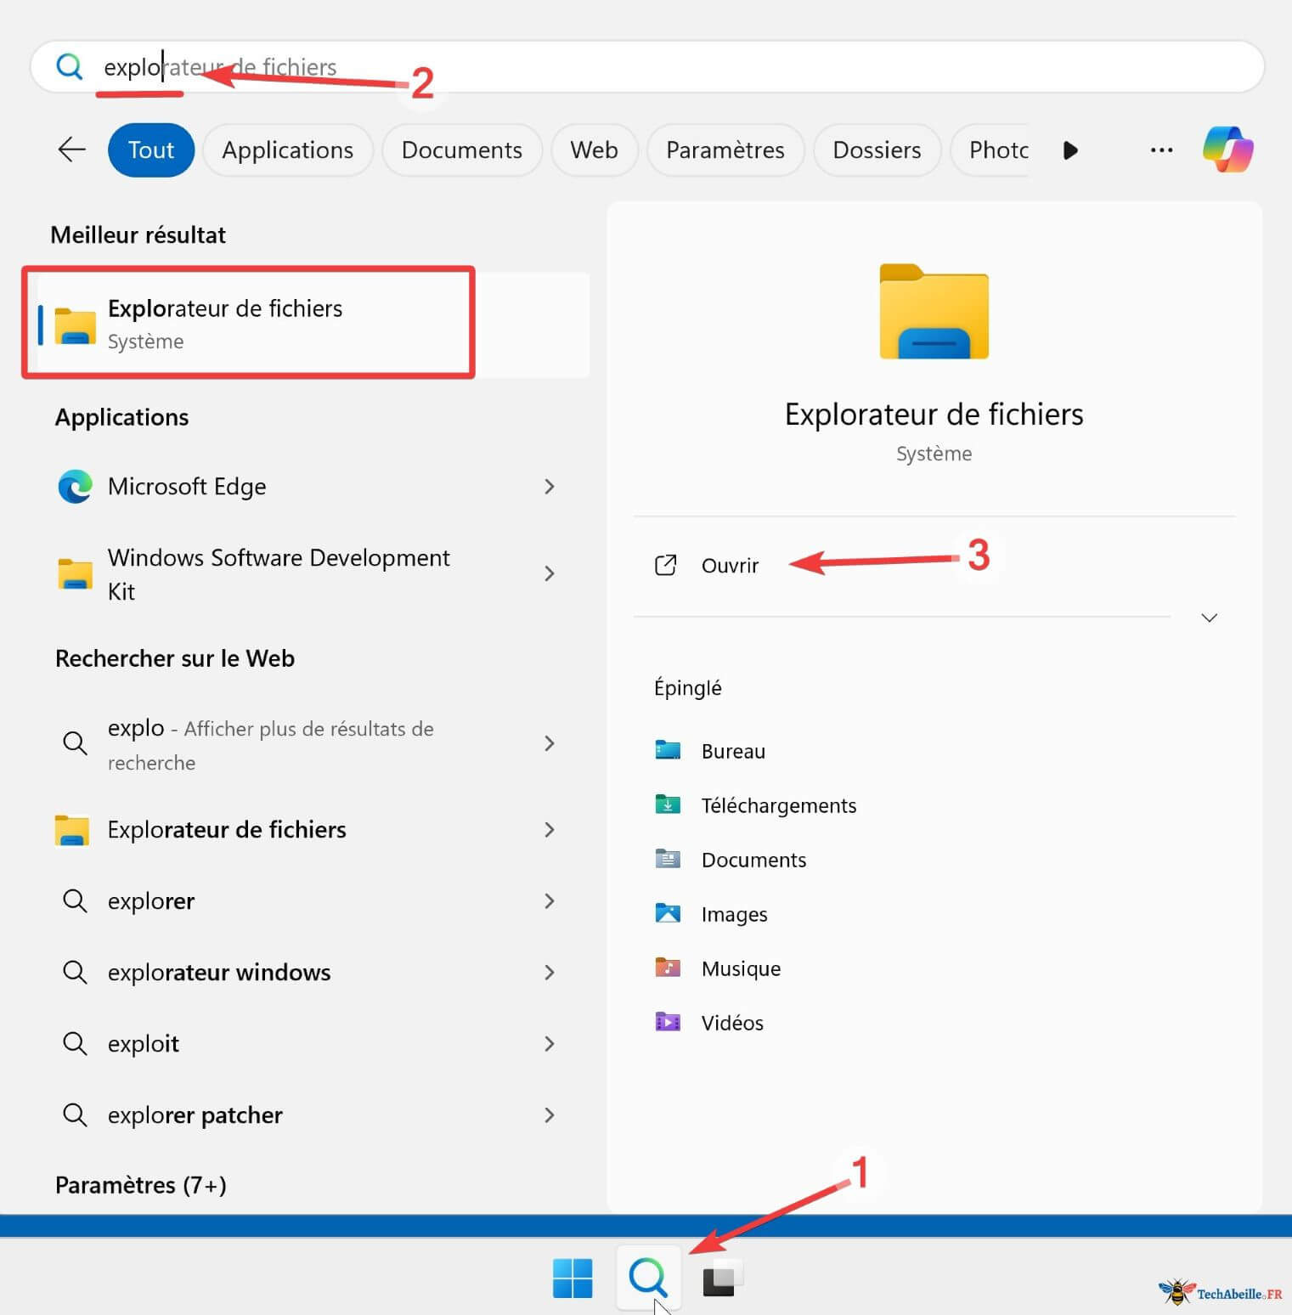Viewport: 1292px width, 1315px height.
Task: Click the Bureau desktop folder icon
Action: pyautogui.click(x=668, y=751)
